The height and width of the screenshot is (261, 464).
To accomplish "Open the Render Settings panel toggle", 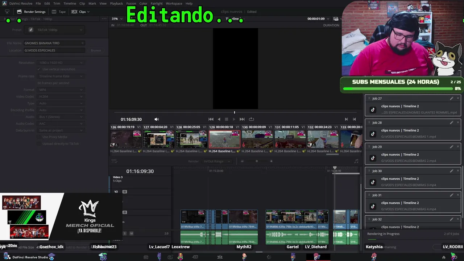I will point(31,12).
